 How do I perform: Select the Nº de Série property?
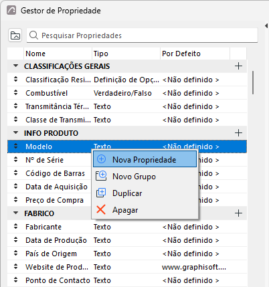(x=44, y=160)
